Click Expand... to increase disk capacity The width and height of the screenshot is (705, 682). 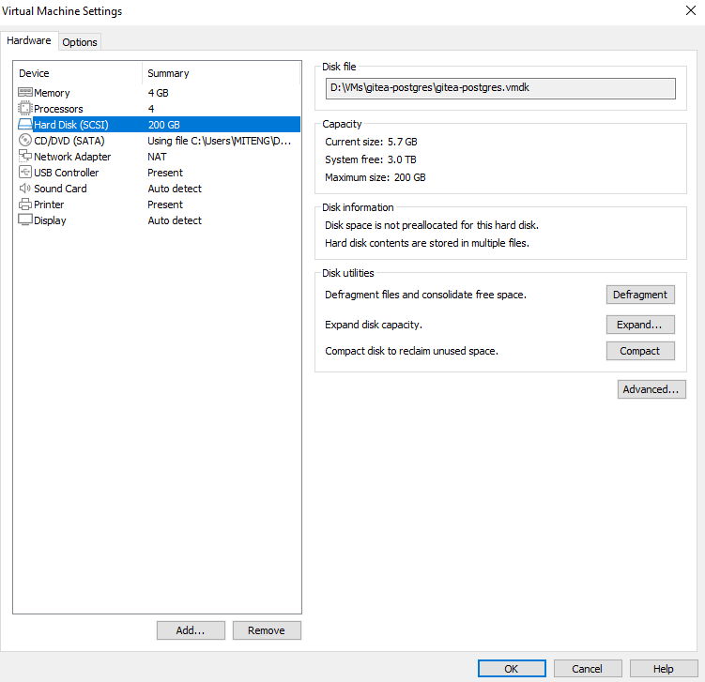tap(640, 325)
